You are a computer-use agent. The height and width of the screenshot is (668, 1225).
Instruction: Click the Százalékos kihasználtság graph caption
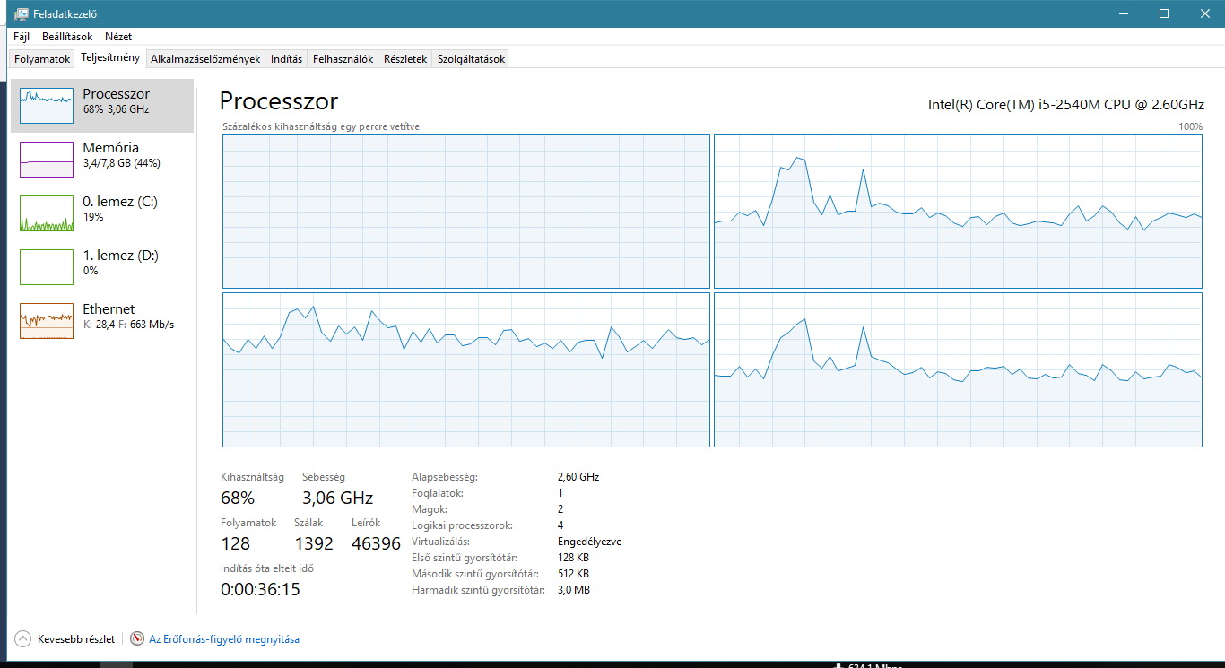[321, 126]
